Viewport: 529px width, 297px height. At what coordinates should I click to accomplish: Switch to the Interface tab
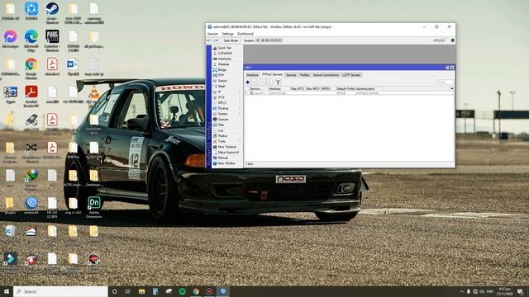252,75
